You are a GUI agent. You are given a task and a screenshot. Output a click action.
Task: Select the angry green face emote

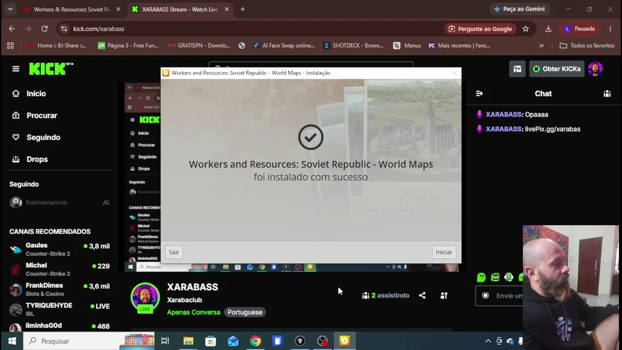click(495, 277)
